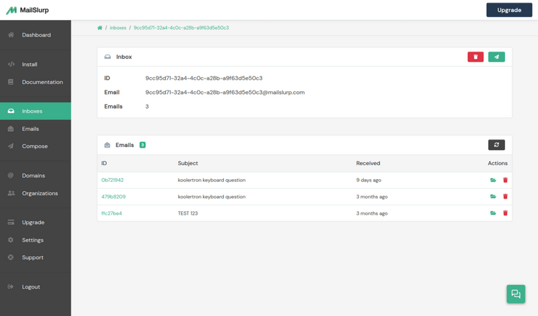This screenshot has height=316, width=538.
Task: Click the TEST 123 subject
Action: (x=188, y=213)
